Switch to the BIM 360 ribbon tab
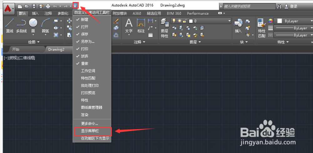 pos(174,13)
